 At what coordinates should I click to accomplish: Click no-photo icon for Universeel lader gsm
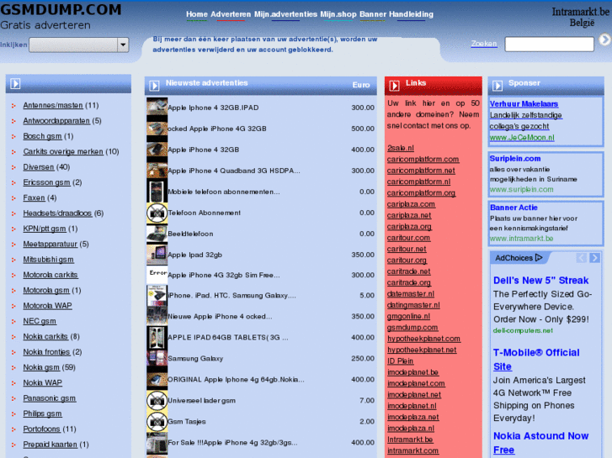(157, 400)
